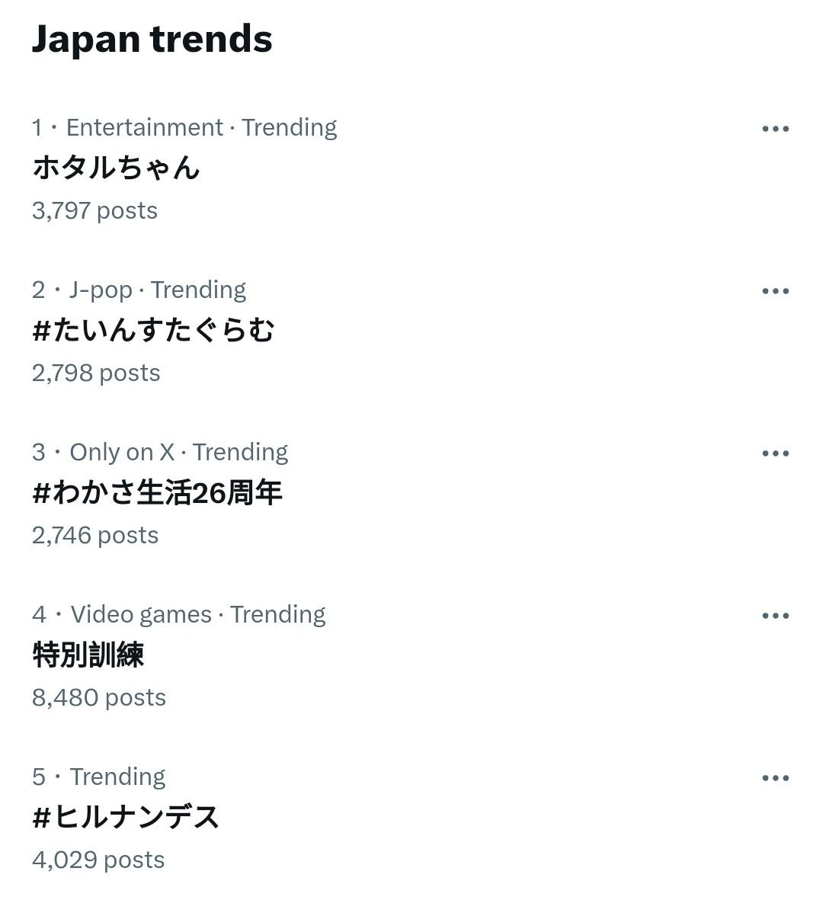This screenshot has width=823, height=900.
Task: Click the 4,029 posts count
Action: [98, 860]
